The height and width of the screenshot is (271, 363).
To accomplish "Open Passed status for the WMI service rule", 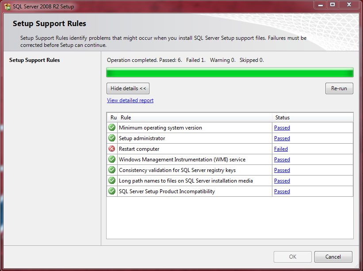I will 282,160.
